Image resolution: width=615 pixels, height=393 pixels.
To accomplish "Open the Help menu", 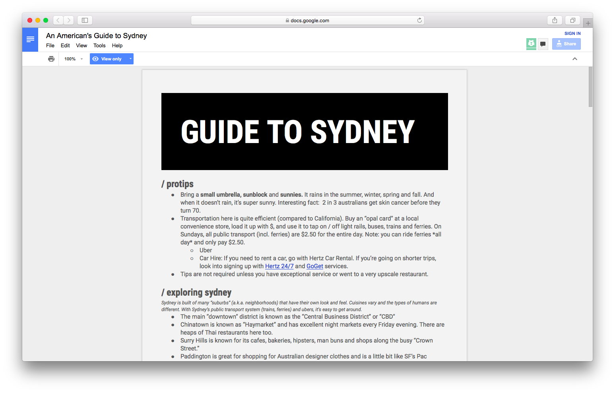I will (x=117, y=46).
